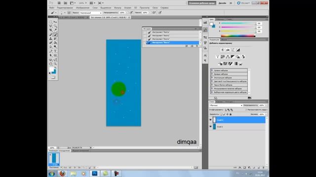Select the Zoom tool in toolbox
316x177 pixels.
click(55, 64)
